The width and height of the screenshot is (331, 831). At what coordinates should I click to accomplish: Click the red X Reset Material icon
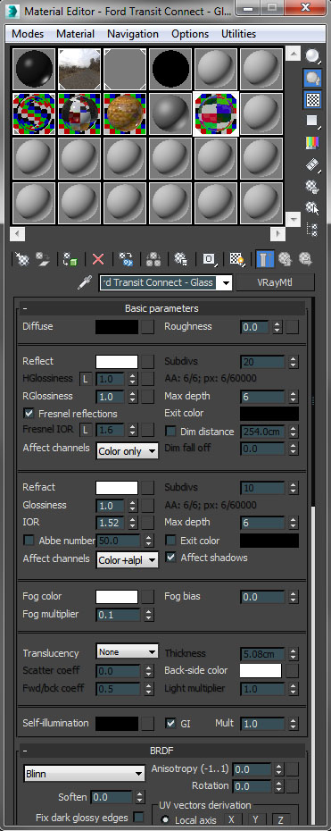pos(98,258)
